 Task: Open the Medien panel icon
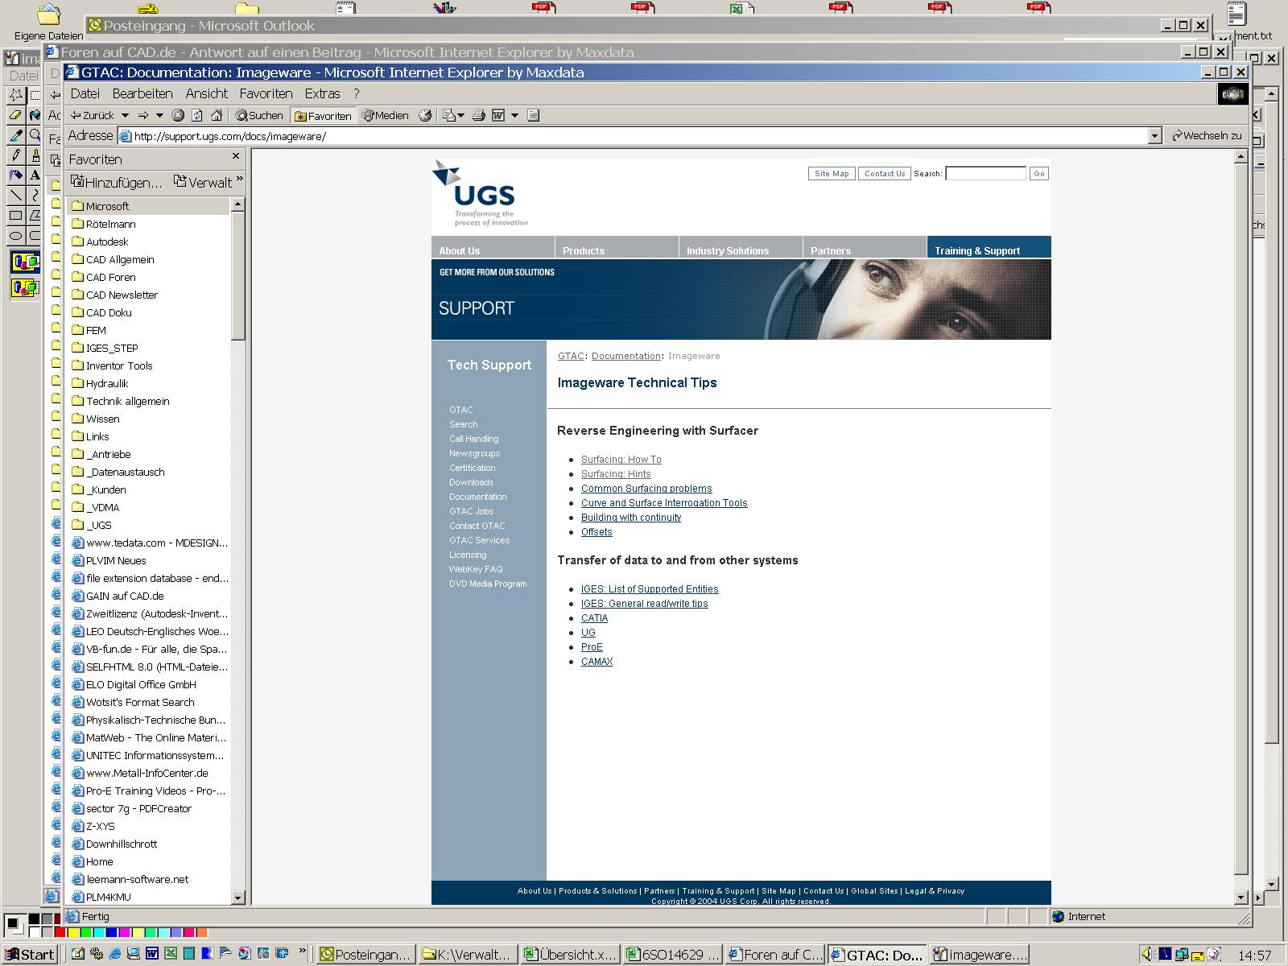click(x=385, y=115)
